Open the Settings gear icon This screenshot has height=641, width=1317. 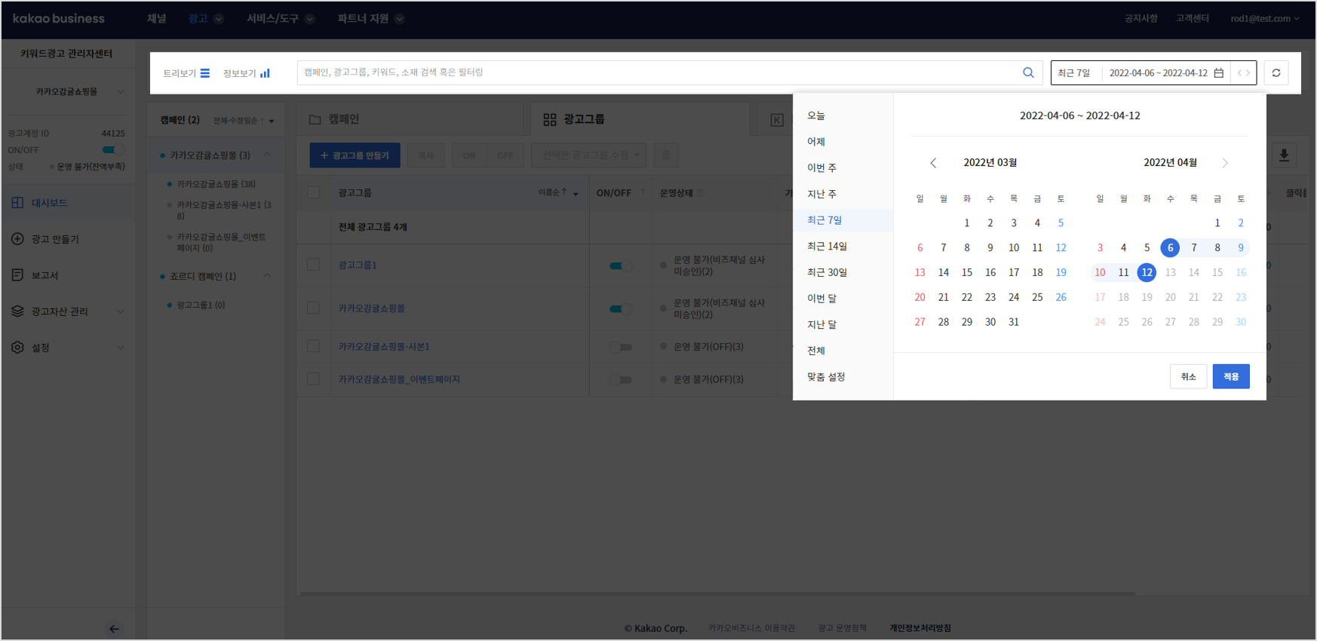pos(17,348)
